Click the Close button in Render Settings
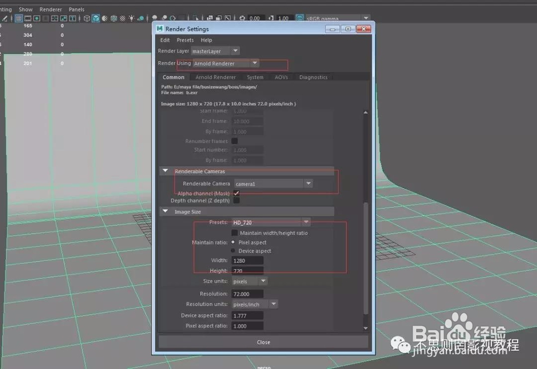Screen dimensions: 537x369 click(x=263, y=342)
